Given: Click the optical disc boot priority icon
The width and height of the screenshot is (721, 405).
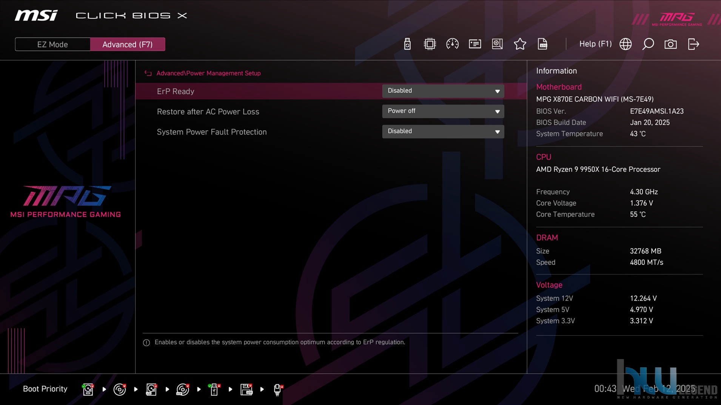Looking at the screenshot, I should point(120,389).
